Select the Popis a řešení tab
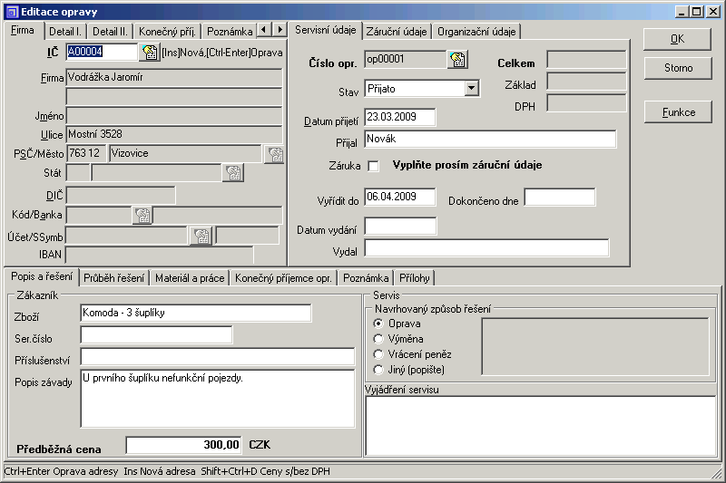726x483 pixels. pos(42,276)
